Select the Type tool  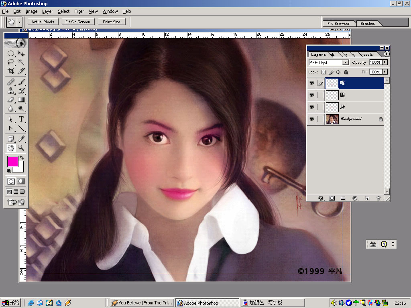(x=21, y=119)
